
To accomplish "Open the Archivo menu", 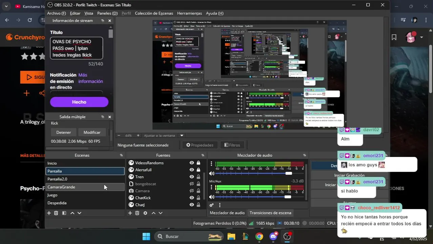I will [x=56, y=13].
